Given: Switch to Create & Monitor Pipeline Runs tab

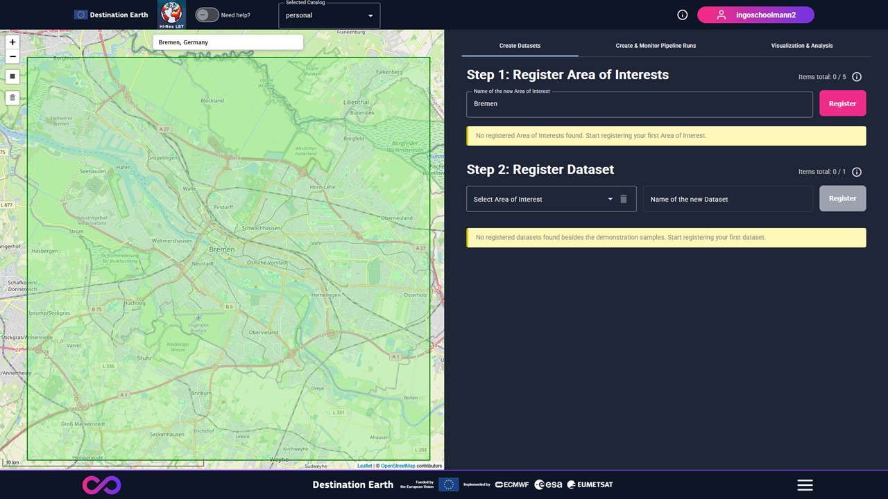Looking at the screenshot, I should pyautogui.click(x=656, y=46).
